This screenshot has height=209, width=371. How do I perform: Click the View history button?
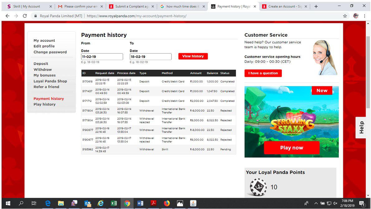pos(193,56)
